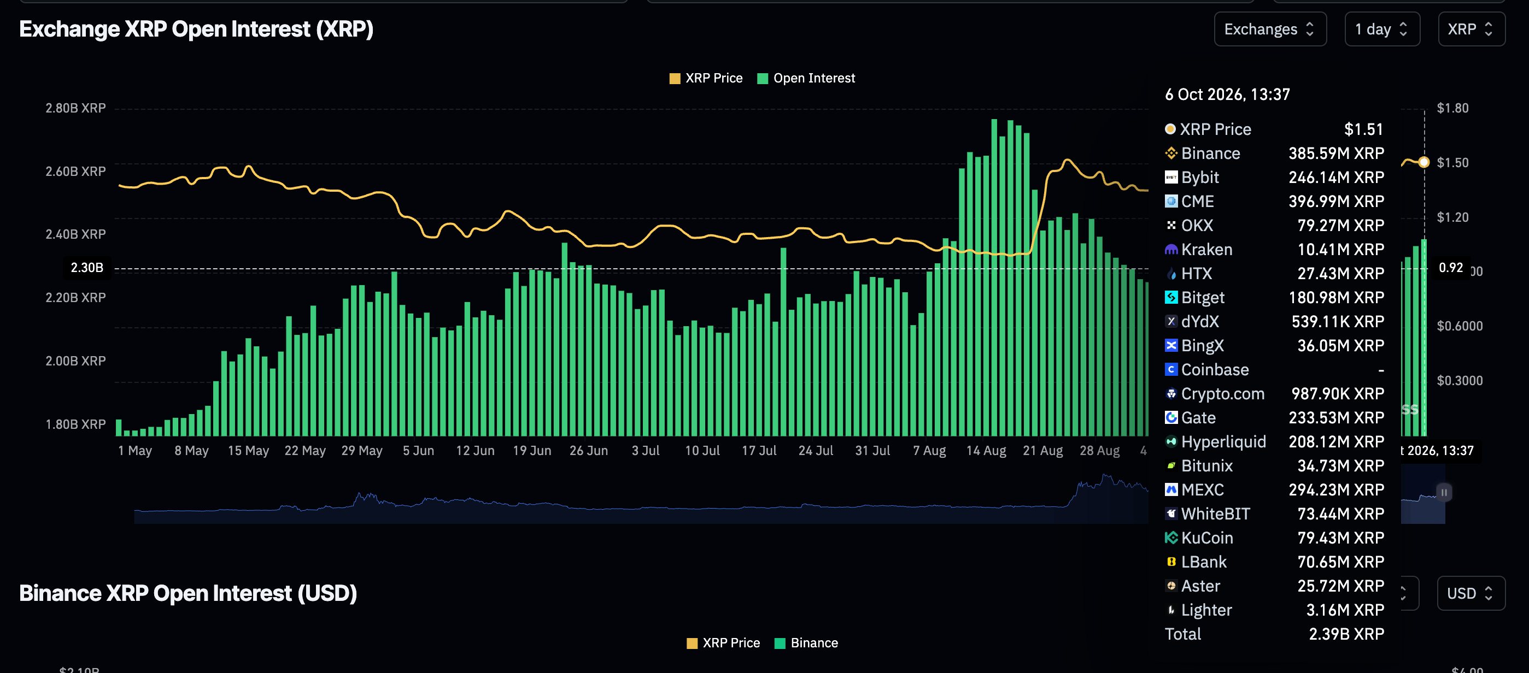Click the Crypto.com logo icon

point(1170,394)
